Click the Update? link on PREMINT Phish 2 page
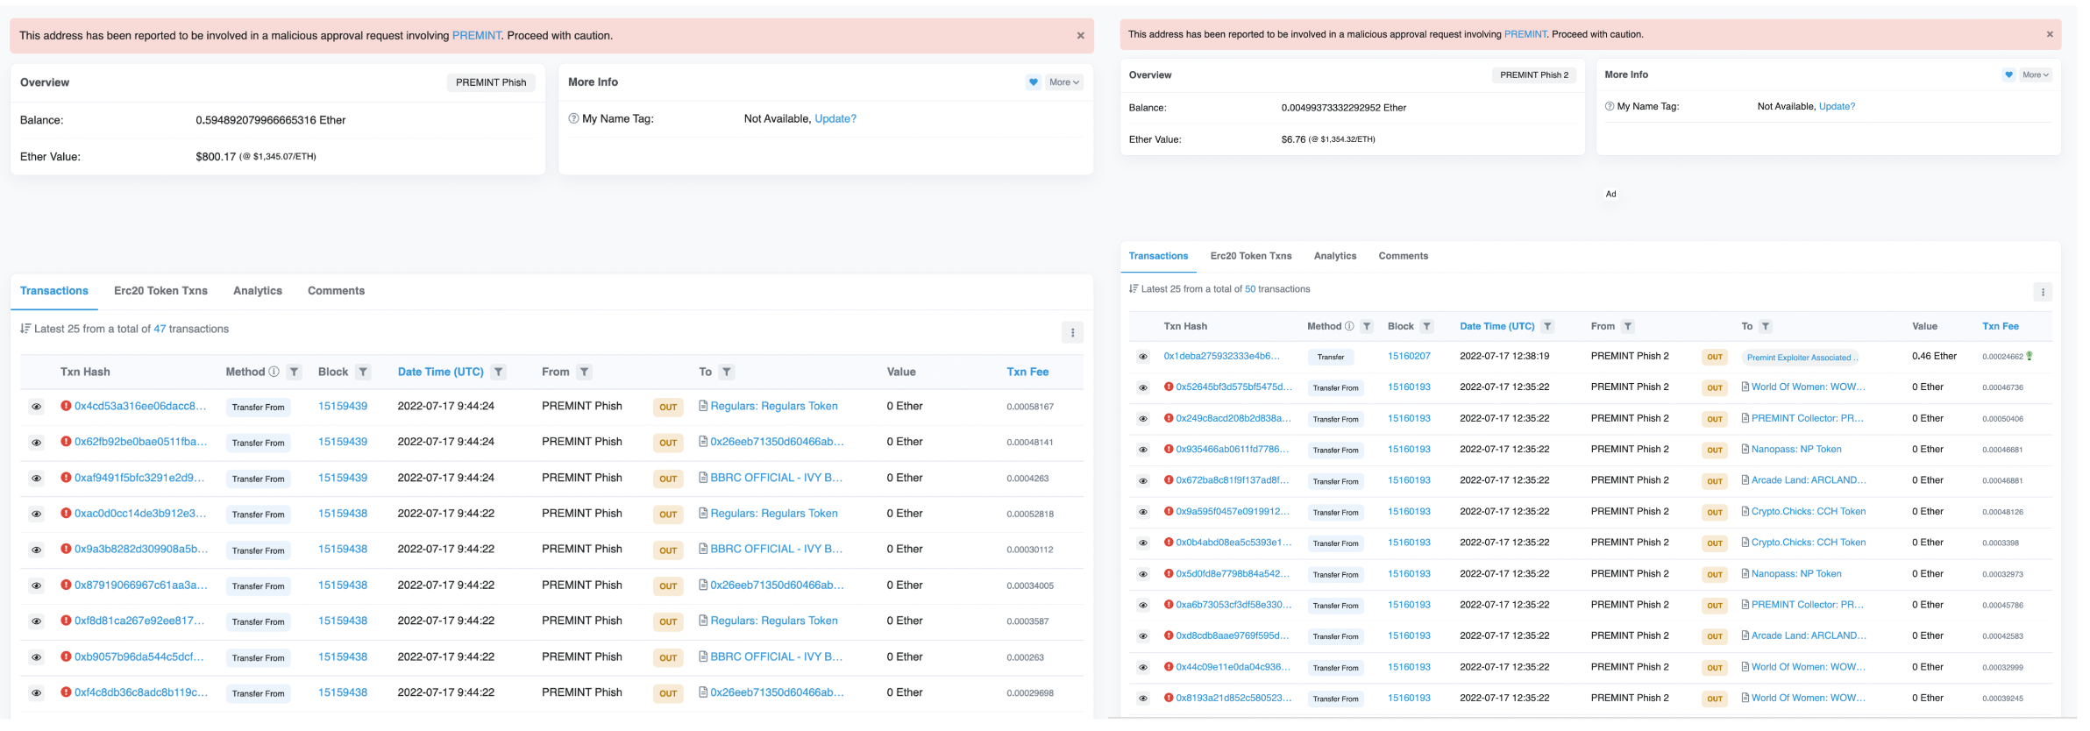 (x=1837, y=106)
